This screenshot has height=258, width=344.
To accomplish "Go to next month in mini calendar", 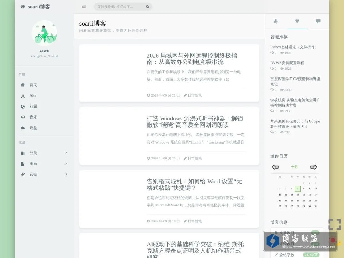I will [x=314, y=167].
